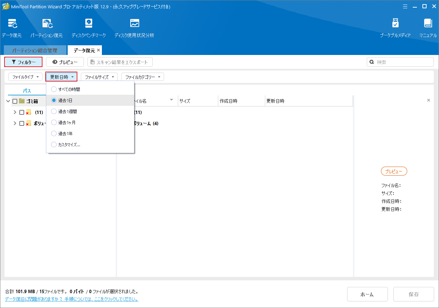The width and height of the screenshot is (439, 308).
Task: Select the データ復元 tab
Action: (84, 50)
